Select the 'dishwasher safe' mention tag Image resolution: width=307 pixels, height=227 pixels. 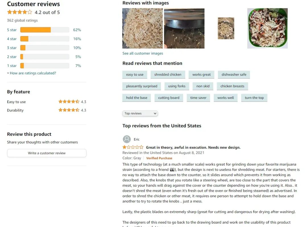234,75
